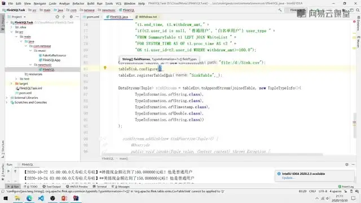Toggle the Run tool window button
361x203 pixels.
[13, 187]
